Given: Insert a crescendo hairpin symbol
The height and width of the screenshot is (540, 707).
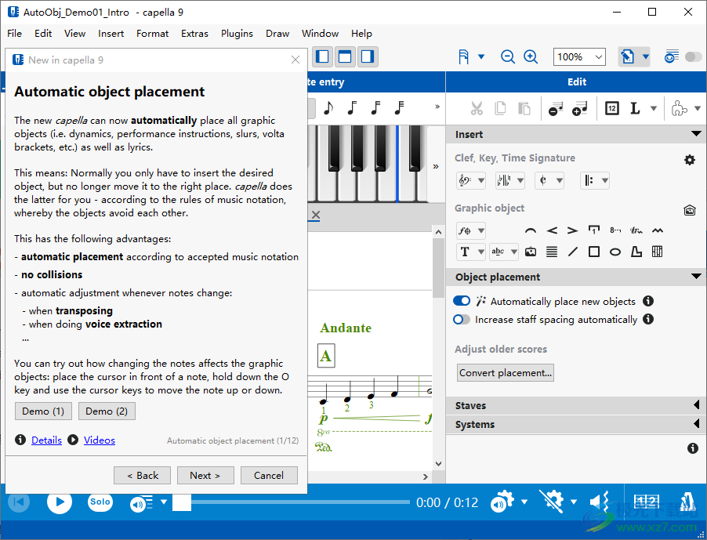Looking at the screenshot, I should click(552, 230).
